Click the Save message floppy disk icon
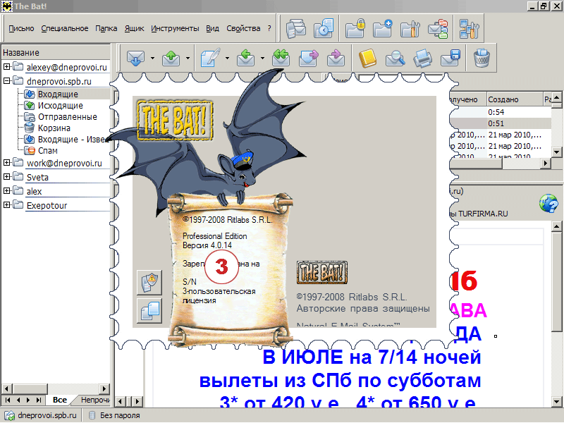The width and height of the screenshot is (564, 423). 450,58
